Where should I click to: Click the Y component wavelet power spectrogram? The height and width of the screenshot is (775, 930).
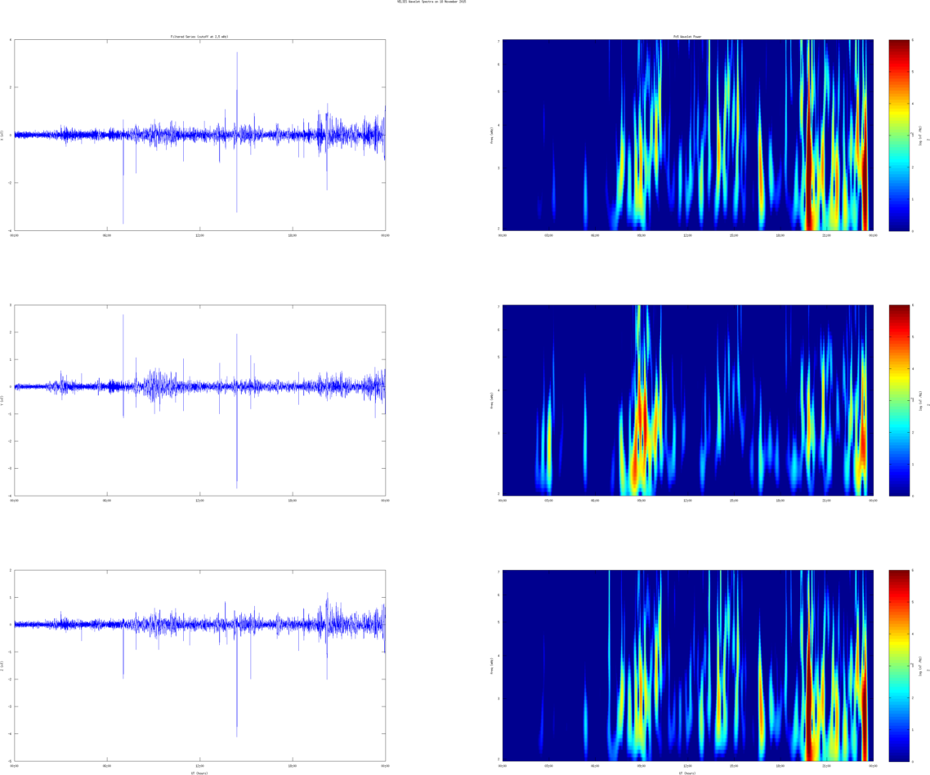(x=688, y=400)
